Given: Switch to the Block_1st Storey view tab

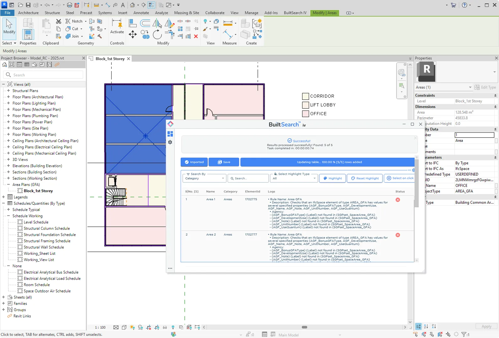Looking at the screenshot, I should (110, 59).
